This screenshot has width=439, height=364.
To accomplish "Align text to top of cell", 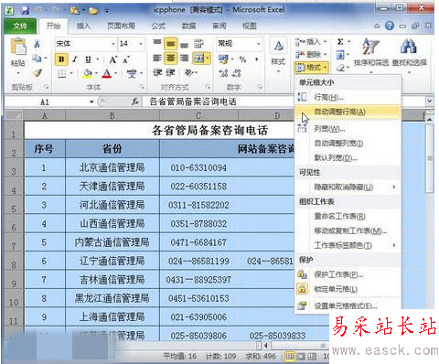I will [x=157, y=43].
